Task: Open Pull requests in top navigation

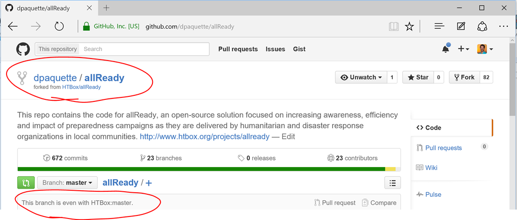Action: click(238, 49)
